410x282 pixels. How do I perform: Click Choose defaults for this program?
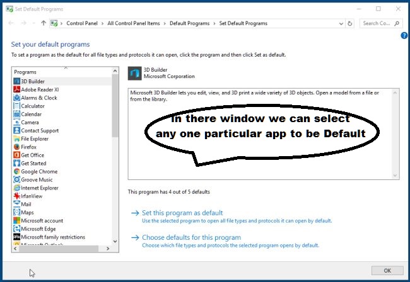pyautogui.click(x=191, y=237)
